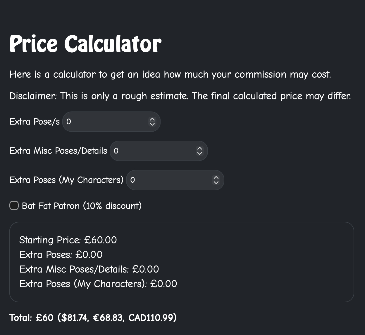Click down arrow in Extra Misc Poses/Details field
The width and height of the screenshot is (365, 335).
(x=199, y=153)
